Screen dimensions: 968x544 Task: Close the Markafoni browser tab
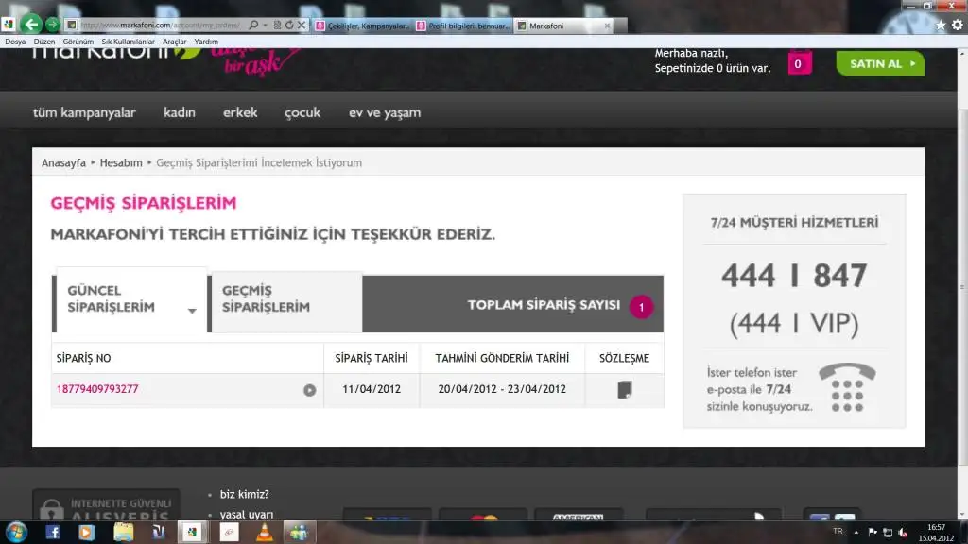click(607, 25)
